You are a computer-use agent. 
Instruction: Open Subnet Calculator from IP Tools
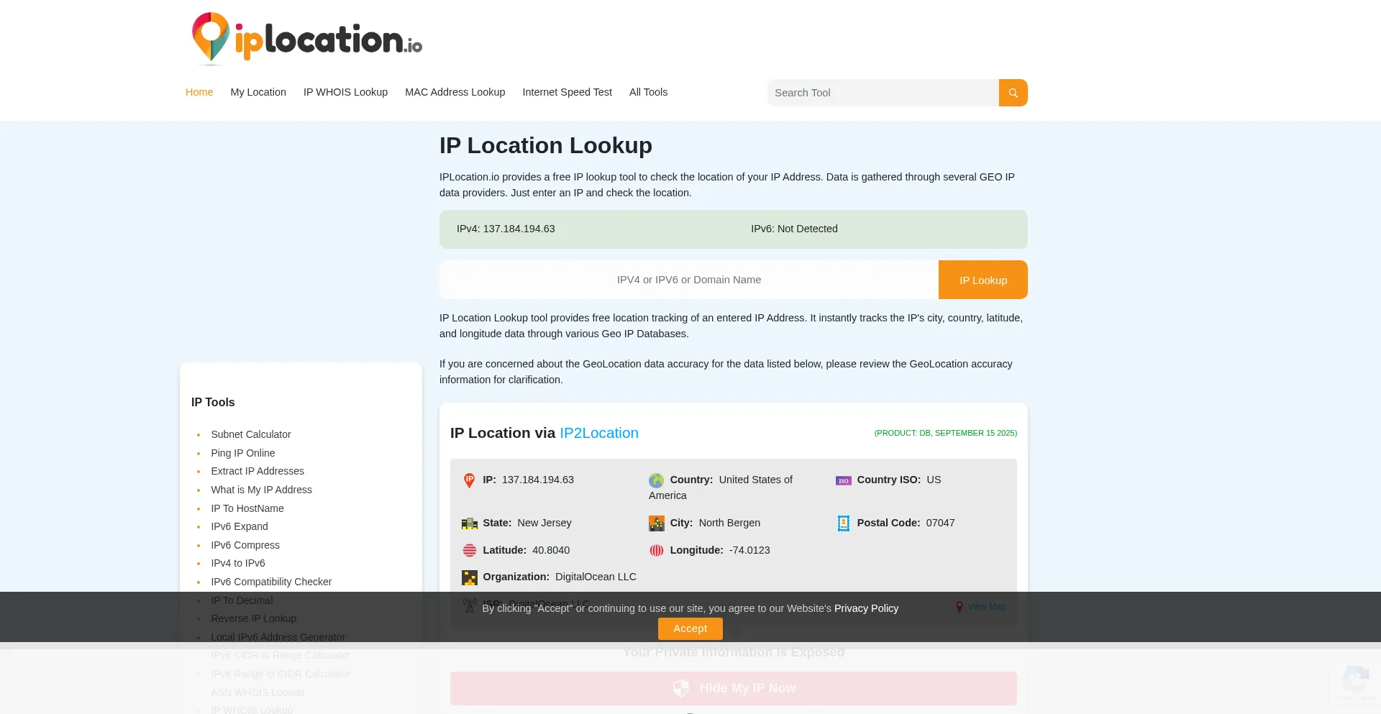point(250,434)
